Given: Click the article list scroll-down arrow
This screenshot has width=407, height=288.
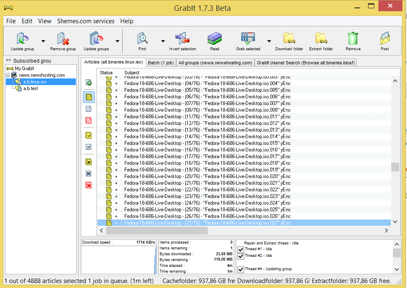Looking at the screenshot, I should [x=395, y=222].
